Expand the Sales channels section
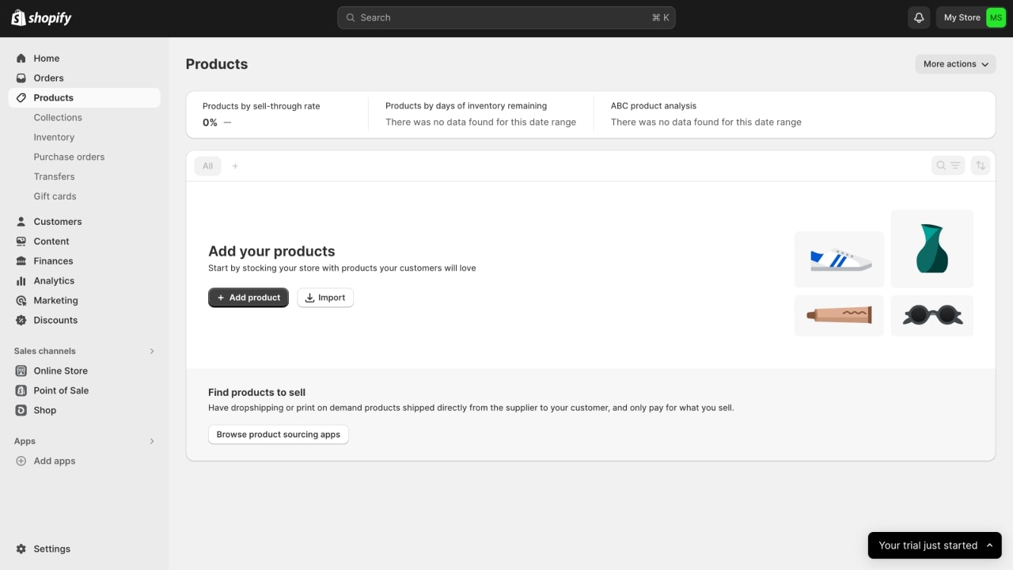The width and height of the screenshot is (1013, 570). [x=152, y=351]
